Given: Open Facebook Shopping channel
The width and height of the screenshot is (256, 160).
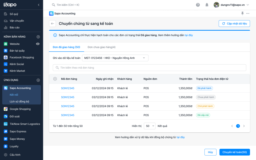Looking at the screenshot, I should click(21, 58).
